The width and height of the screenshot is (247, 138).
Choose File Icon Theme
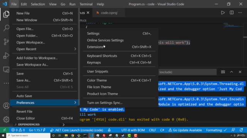coord(119,87)
